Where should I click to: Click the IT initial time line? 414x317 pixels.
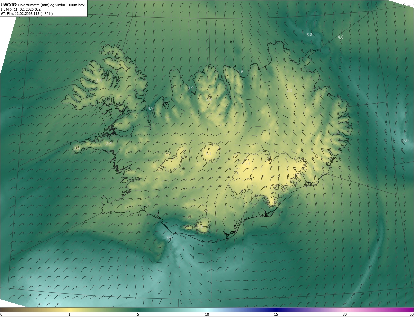pos(20,9)
